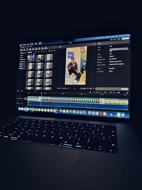Open the filter dropdown above media thumbnails
This screenshot has height=190, width=142.
(x=55, y=51)
